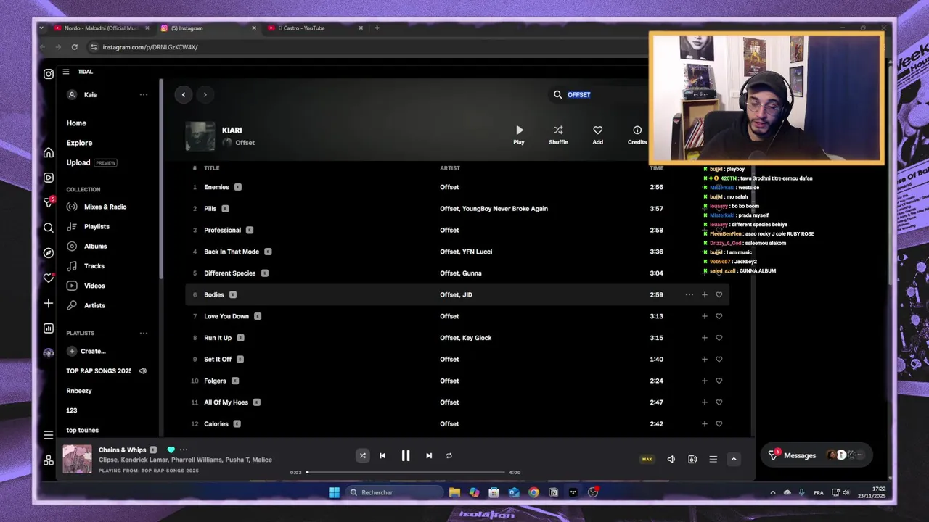This screenshot has width=929, height=522.
Task: Open Instagram logo in left rail
Action: point(49,74)
